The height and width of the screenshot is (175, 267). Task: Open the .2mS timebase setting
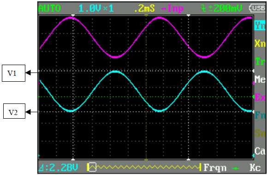point(144,8)
